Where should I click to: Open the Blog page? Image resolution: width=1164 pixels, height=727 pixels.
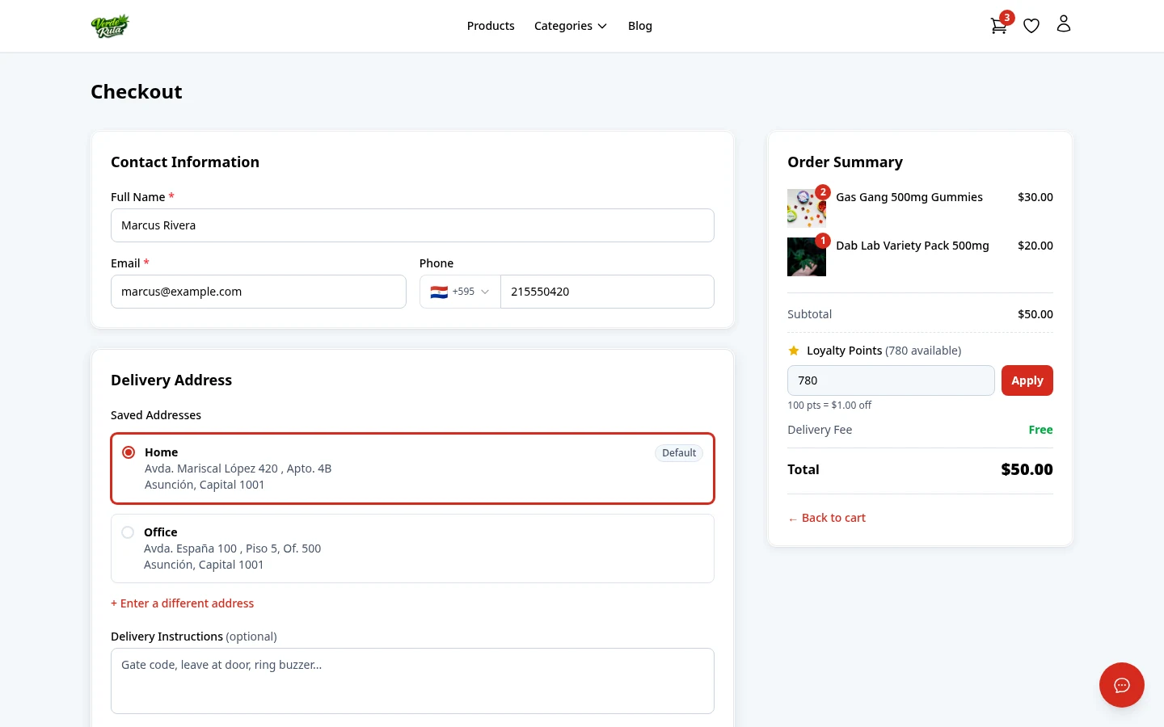click(x=640, y=25)
